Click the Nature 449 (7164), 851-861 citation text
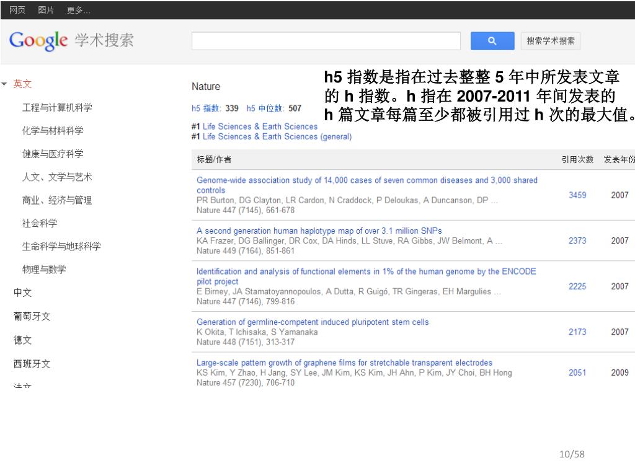Viewport: 635px width, 476px height. pos(246,251)
